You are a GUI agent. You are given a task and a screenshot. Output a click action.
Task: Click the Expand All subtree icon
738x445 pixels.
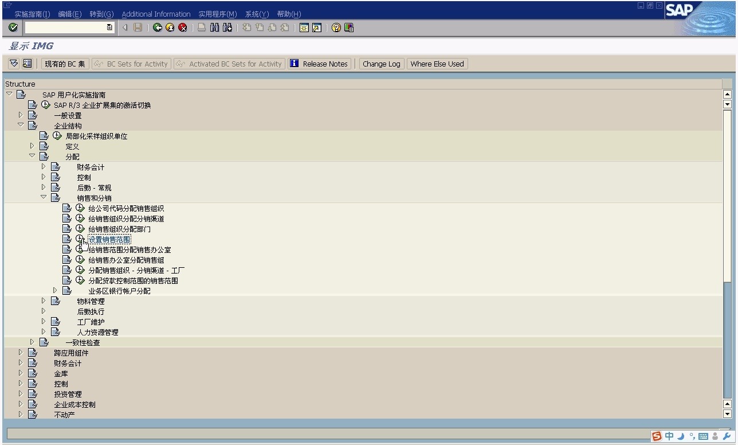[14, 64]
